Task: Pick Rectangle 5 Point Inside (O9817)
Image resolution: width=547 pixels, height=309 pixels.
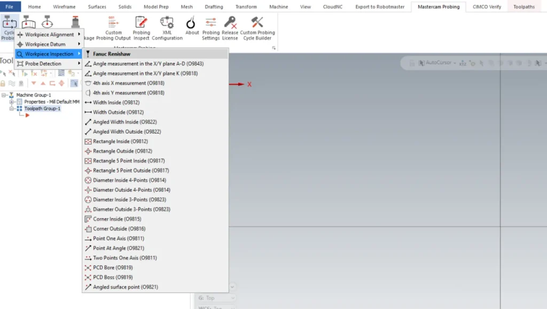Action: click(x=155, y=160)
